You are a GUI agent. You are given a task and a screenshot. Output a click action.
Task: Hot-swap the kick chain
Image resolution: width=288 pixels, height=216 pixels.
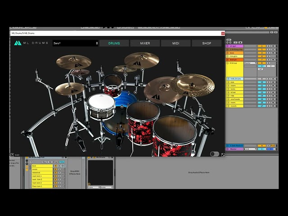coord(63,166)
